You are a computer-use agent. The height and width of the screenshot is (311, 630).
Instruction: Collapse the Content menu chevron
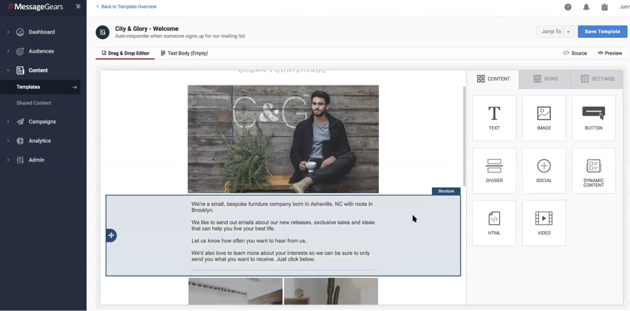[x=8, y=70]
